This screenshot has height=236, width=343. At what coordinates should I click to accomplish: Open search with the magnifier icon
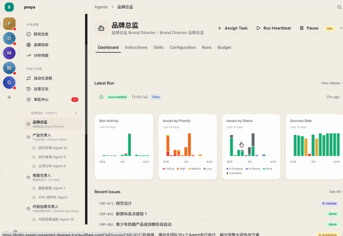(x=339, y=7)
